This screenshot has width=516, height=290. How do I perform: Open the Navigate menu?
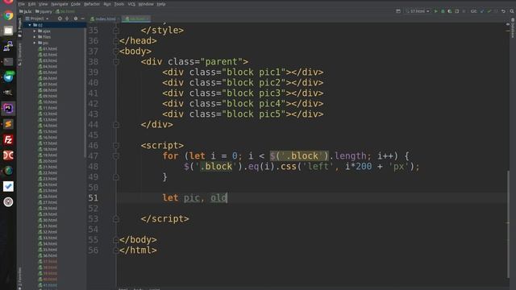click(x=59, y=4)
